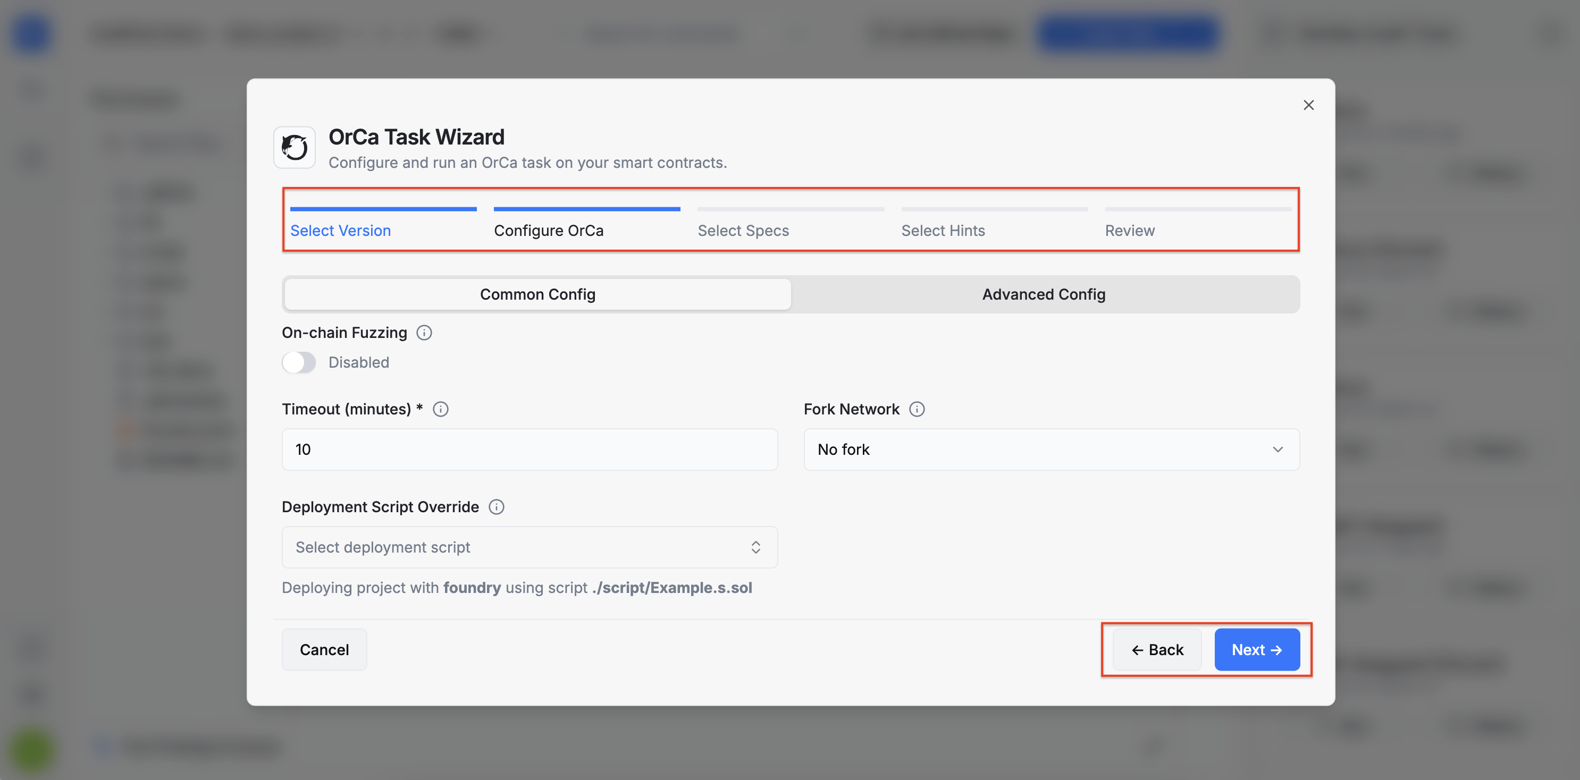Switch to the Advanced Config tab
This screenshot has height=780, width=1580.
tap(1044, 294)
